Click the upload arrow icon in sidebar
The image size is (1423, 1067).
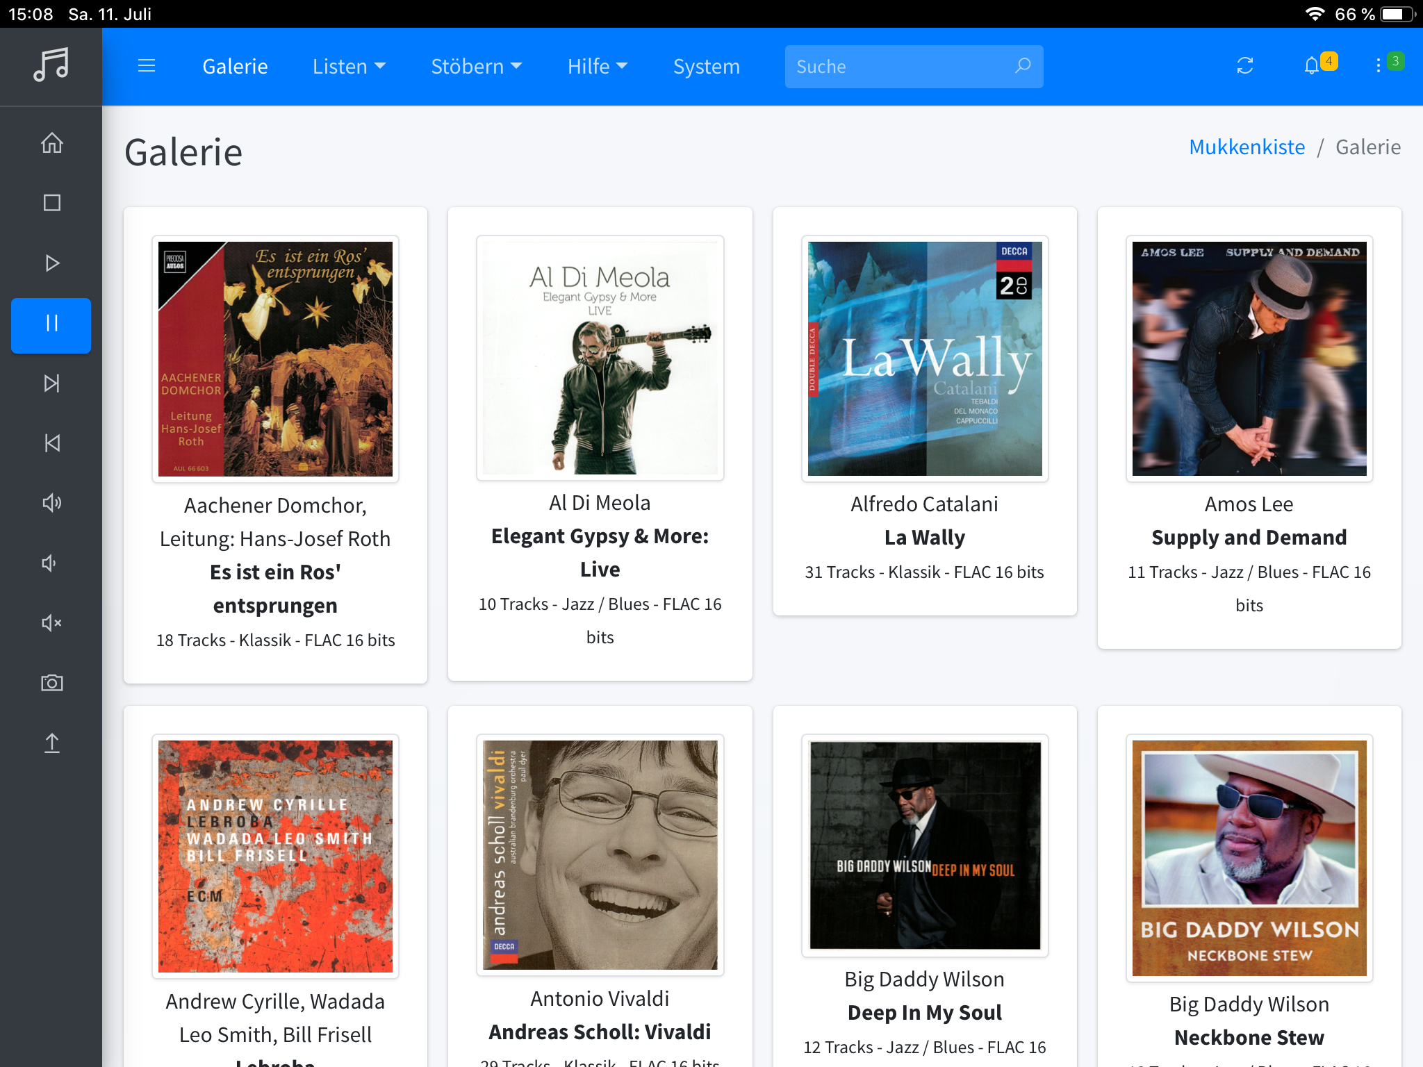(x=51, y=743)
